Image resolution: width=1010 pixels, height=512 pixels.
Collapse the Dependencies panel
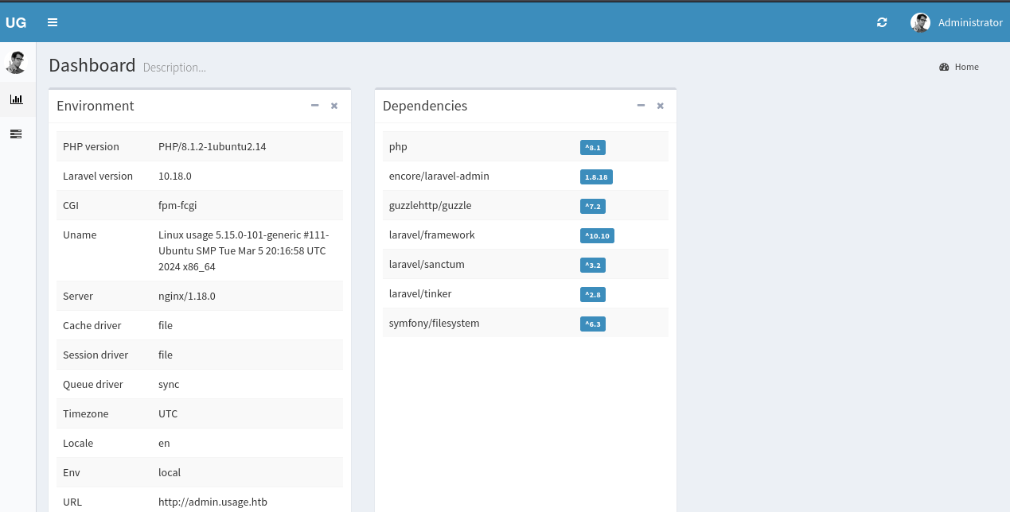641,106
